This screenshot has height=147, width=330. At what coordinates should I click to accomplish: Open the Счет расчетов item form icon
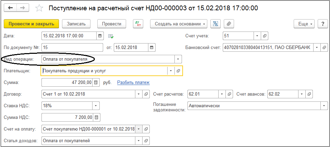[x=230, y=94]
